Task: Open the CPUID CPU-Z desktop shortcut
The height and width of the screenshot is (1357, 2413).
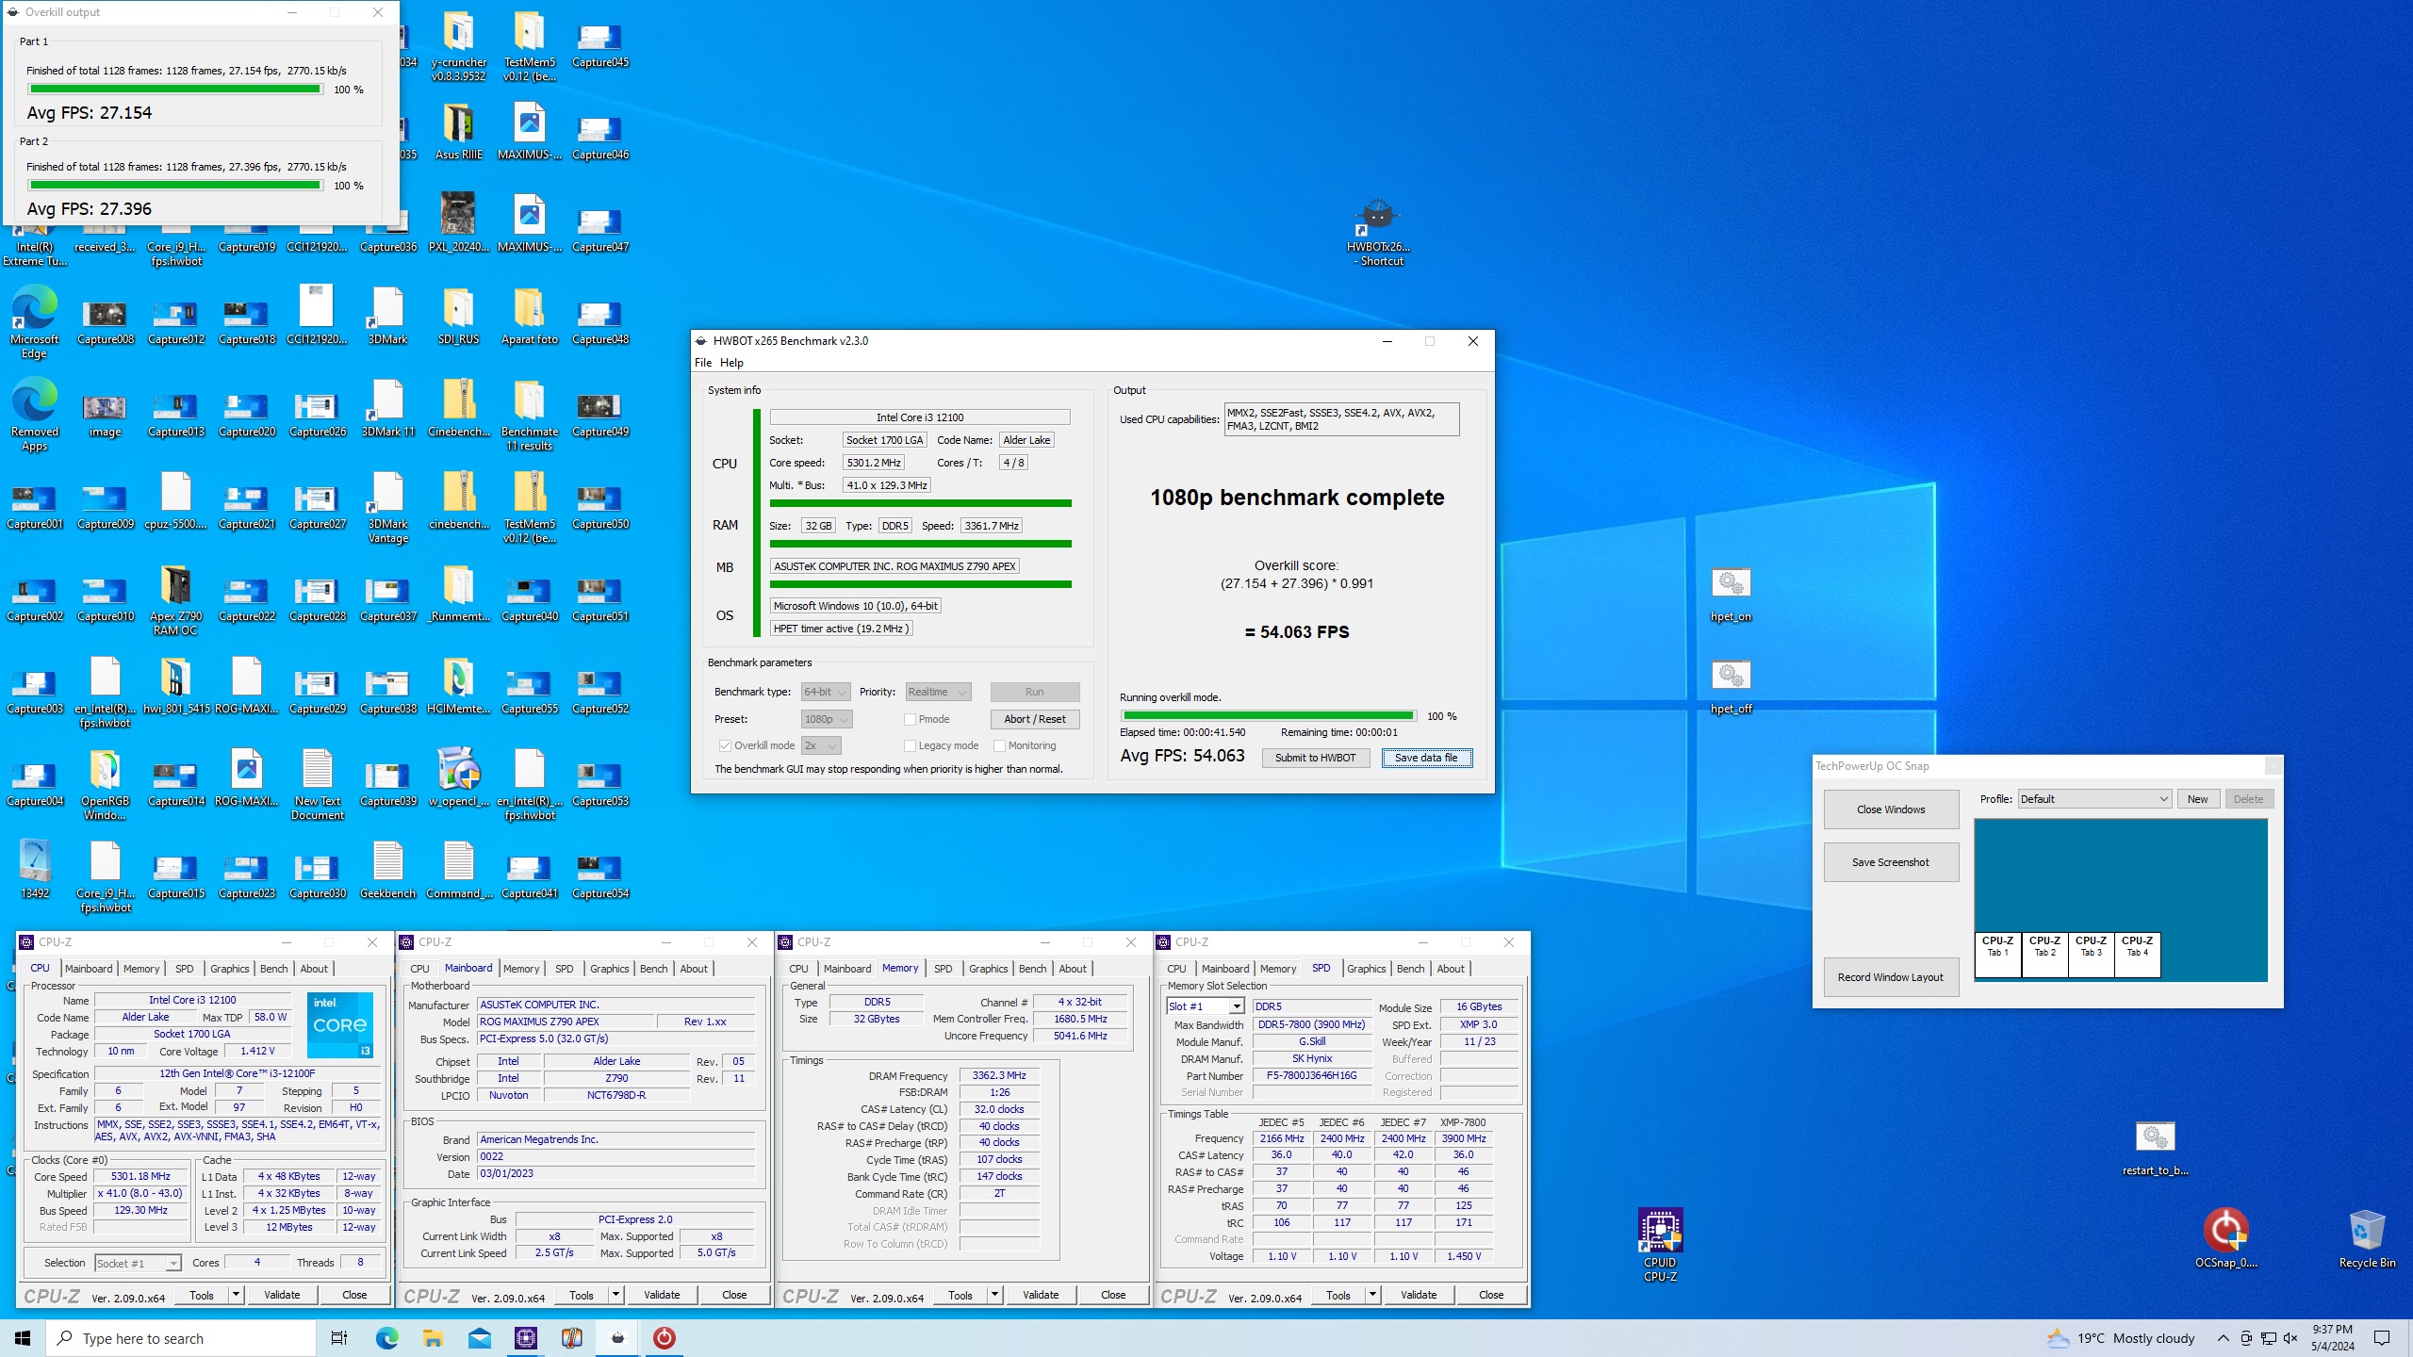Action: (x=1660, y=1244)
